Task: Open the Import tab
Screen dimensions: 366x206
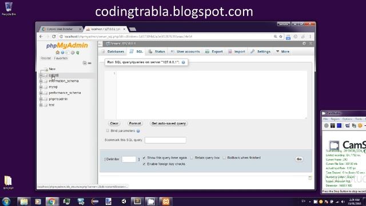Action: point(237,51)
